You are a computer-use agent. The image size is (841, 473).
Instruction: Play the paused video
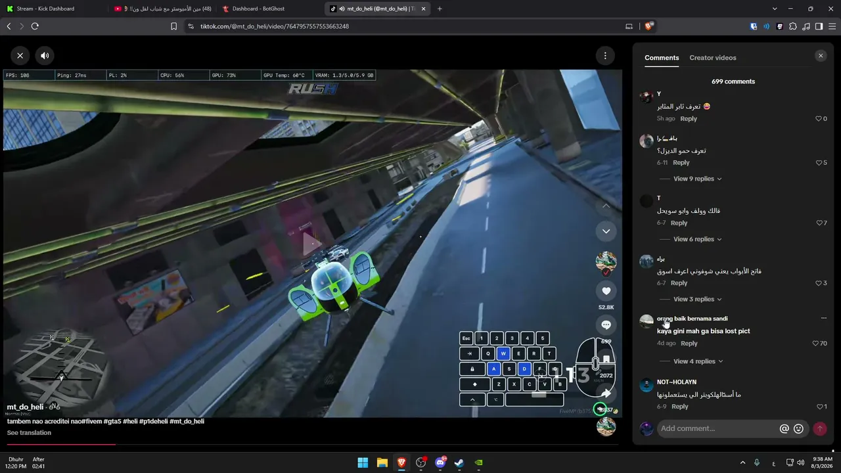pos(311,244)
